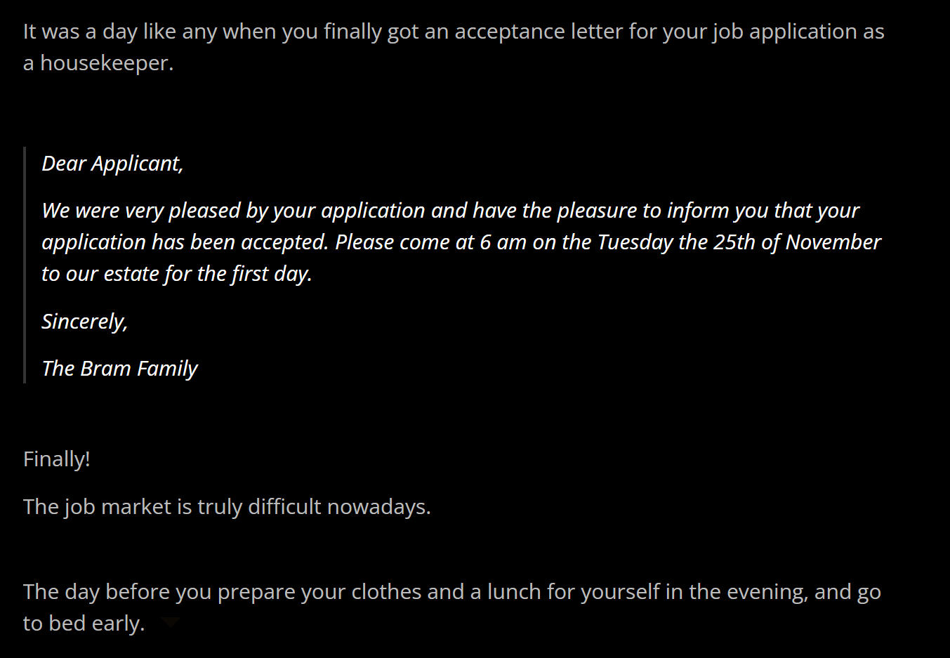Click the 'Finally!' exclamation text
This screenshot has height=658, width=950.
click(x=57, y=459)
